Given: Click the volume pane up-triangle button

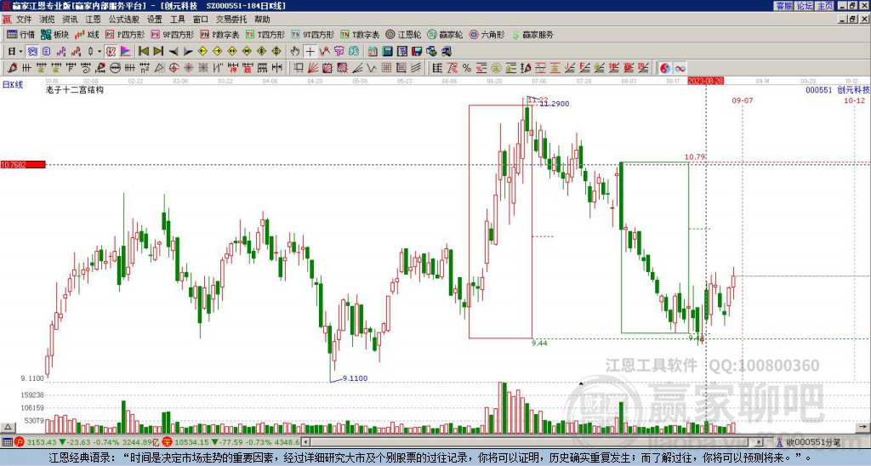Looking at the screenshot, I should (8, 427).
